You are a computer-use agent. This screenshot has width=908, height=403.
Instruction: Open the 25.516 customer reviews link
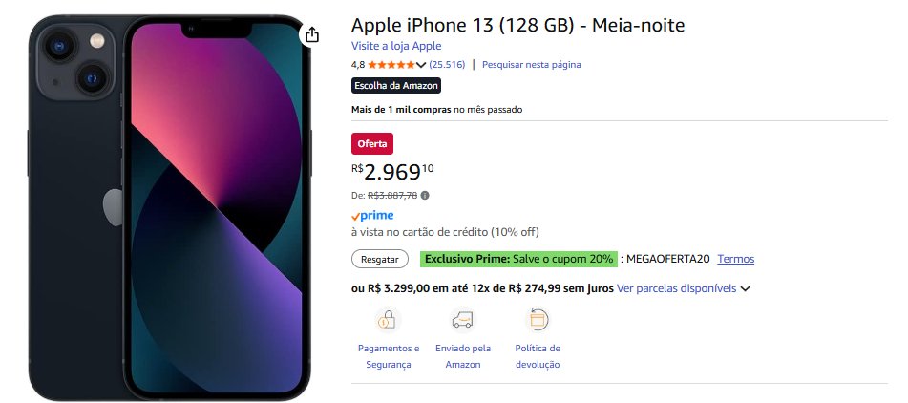(x=447, y=65)
